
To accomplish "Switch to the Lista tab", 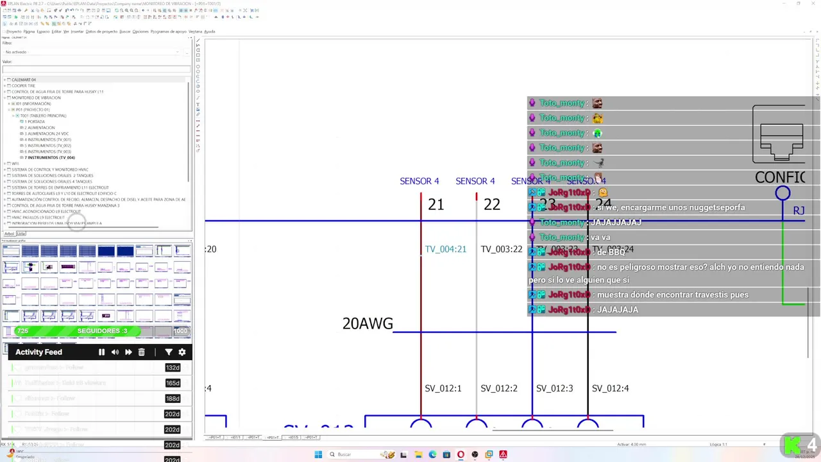I will [21, 234].
